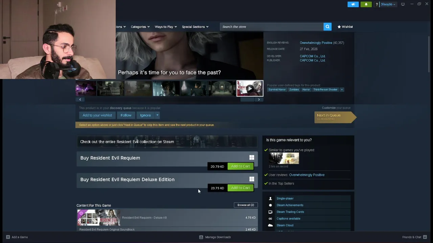Click the 23.75 KD price label
433x243 pixels.
coord(217,188)
